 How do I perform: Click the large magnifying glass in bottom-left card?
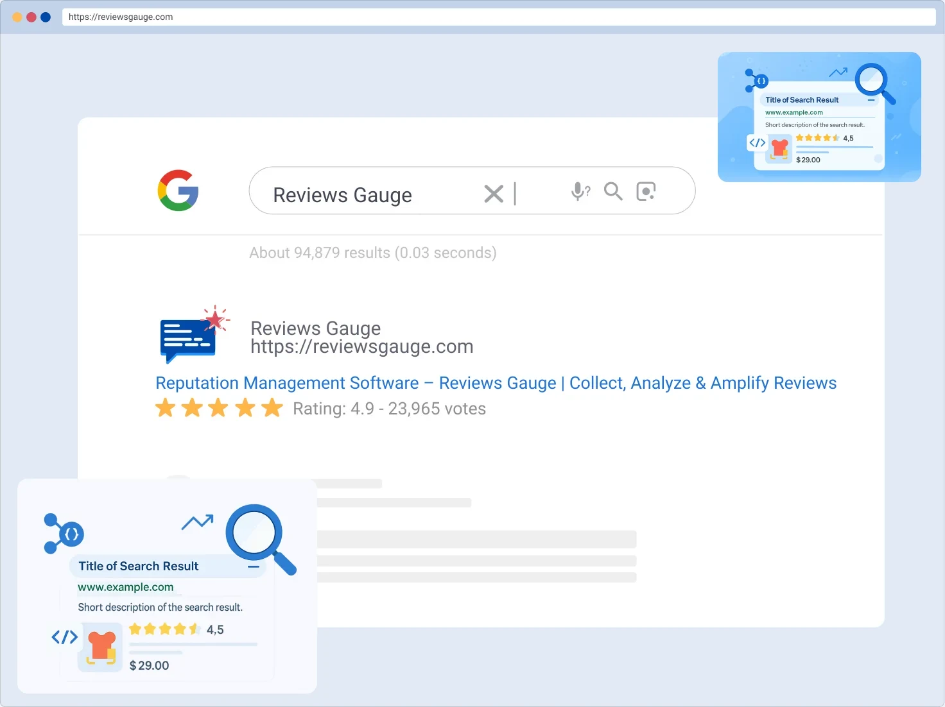(261, 539)
